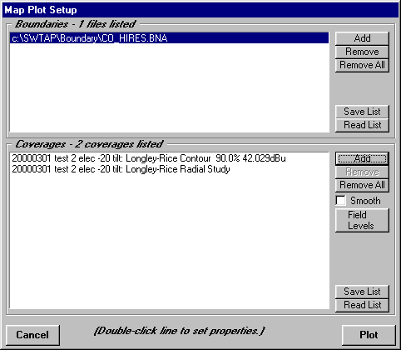Read List in the Boundaries section
The image size is (401, 350).
coord(362,125)
